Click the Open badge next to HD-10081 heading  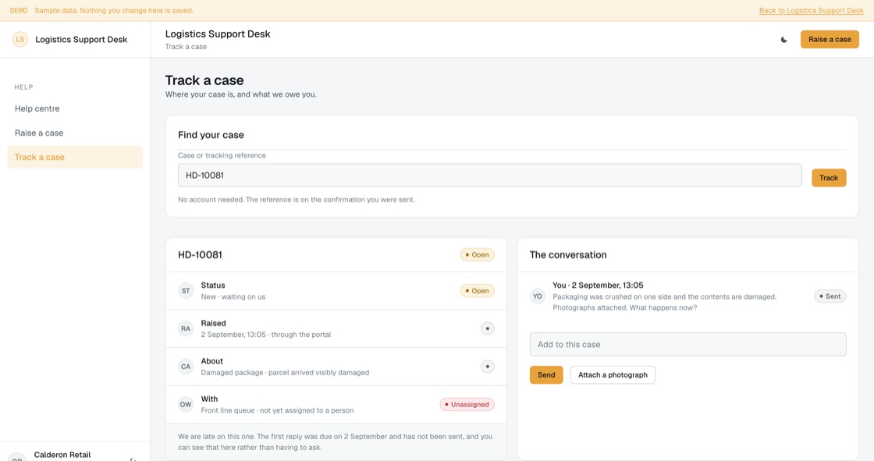[x=477, y=255]
